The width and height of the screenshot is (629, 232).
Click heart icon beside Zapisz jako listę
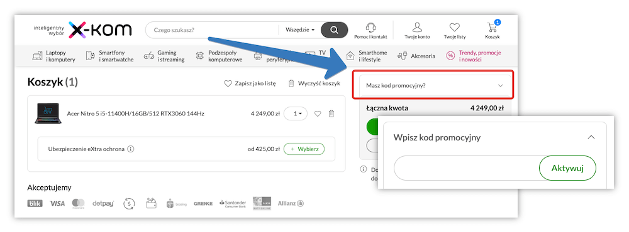click(228, 83)
